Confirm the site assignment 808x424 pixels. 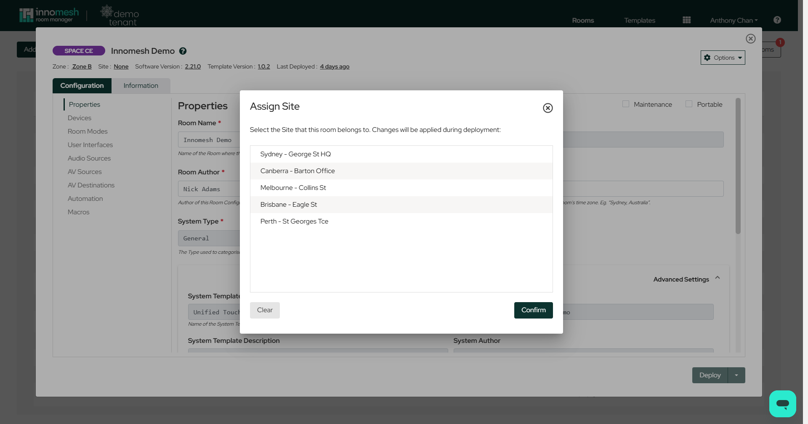[533, 310]
